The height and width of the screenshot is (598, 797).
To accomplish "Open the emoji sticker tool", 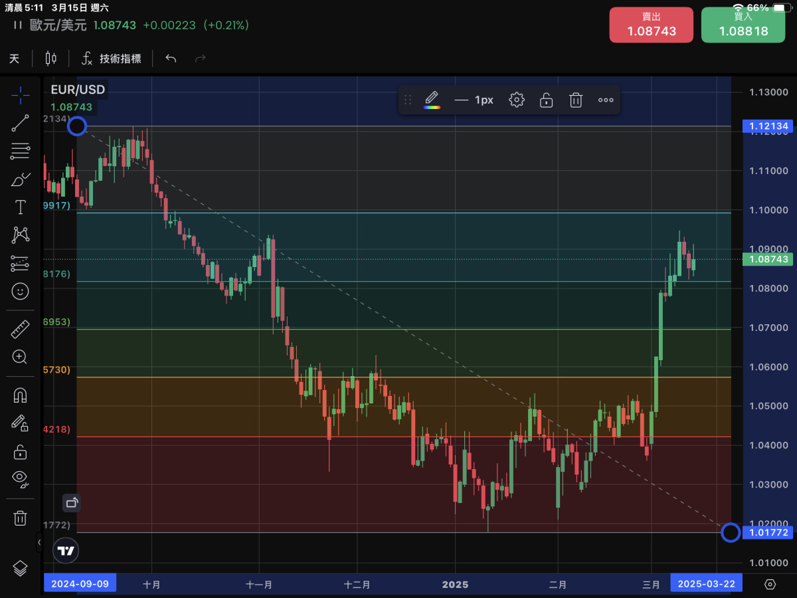I will click(20, 291).
